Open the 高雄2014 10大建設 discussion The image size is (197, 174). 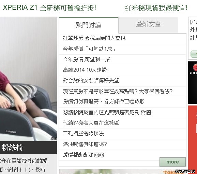[85, 70]
